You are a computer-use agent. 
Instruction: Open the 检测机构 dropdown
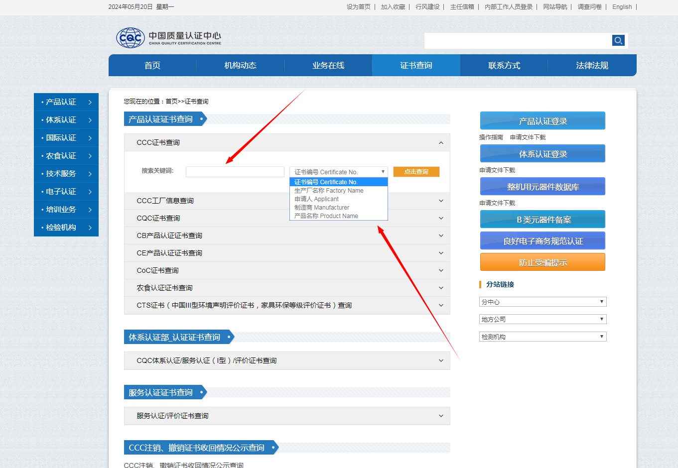click(542, 337)
